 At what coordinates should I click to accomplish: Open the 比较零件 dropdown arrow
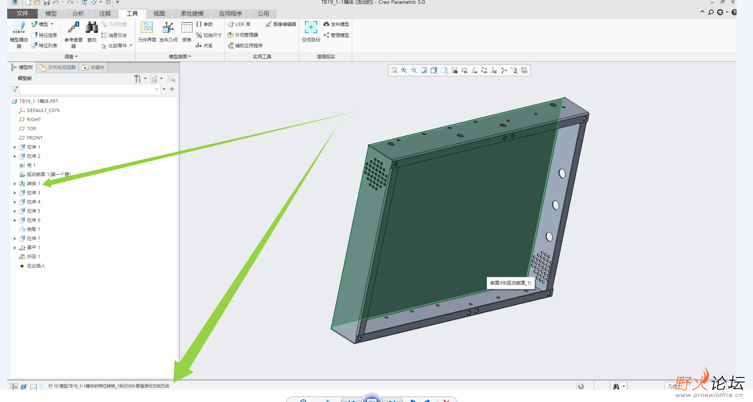pos(131,46)
